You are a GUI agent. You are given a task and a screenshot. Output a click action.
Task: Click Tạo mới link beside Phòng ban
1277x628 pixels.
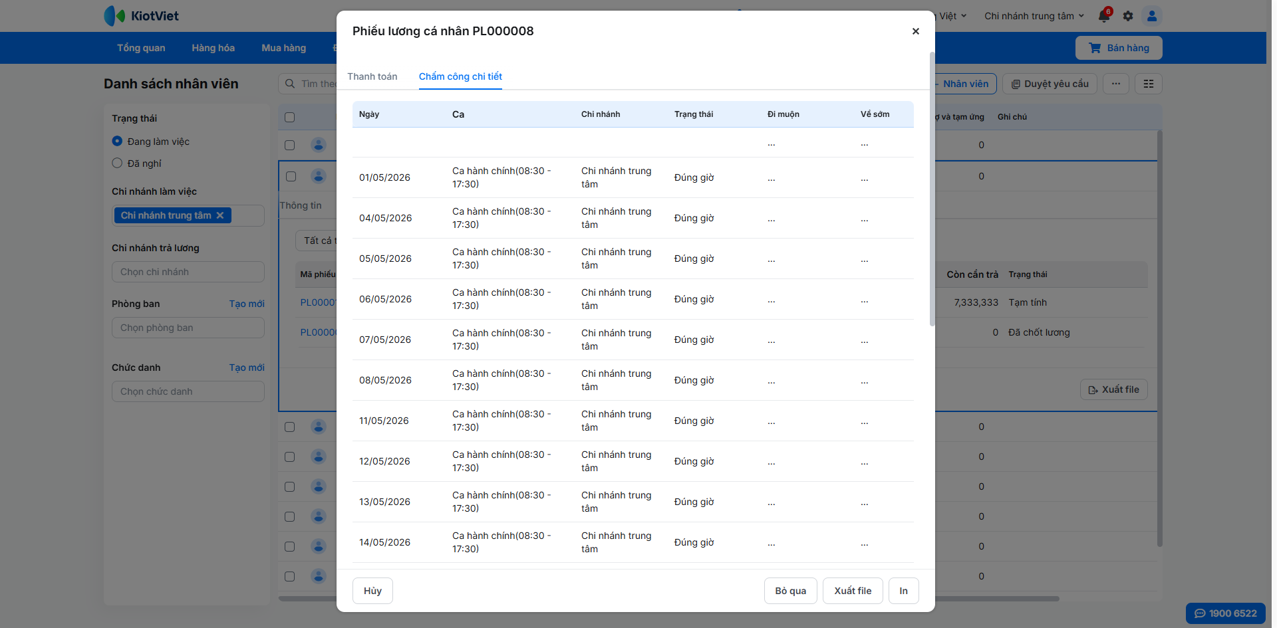(x=247, y=304)
